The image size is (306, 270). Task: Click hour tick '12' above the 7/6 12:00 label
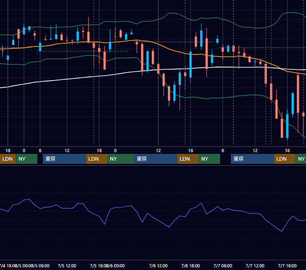(x=158, y=151)
